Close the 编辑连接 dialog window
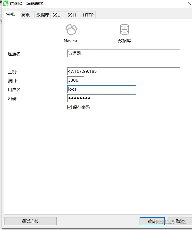 (189, 3)
